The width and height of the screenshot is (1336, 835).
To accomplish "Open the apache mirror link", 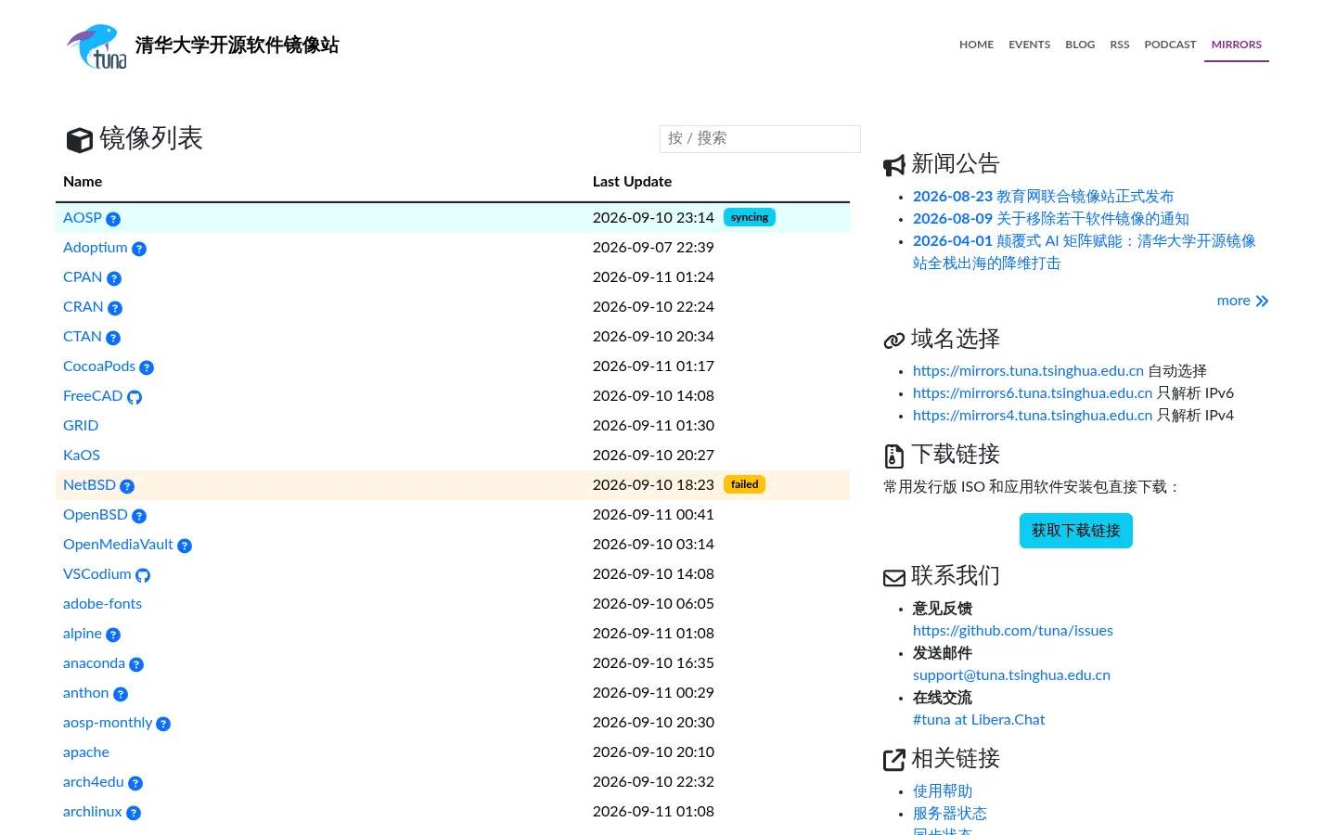I will tap(86, 752).
